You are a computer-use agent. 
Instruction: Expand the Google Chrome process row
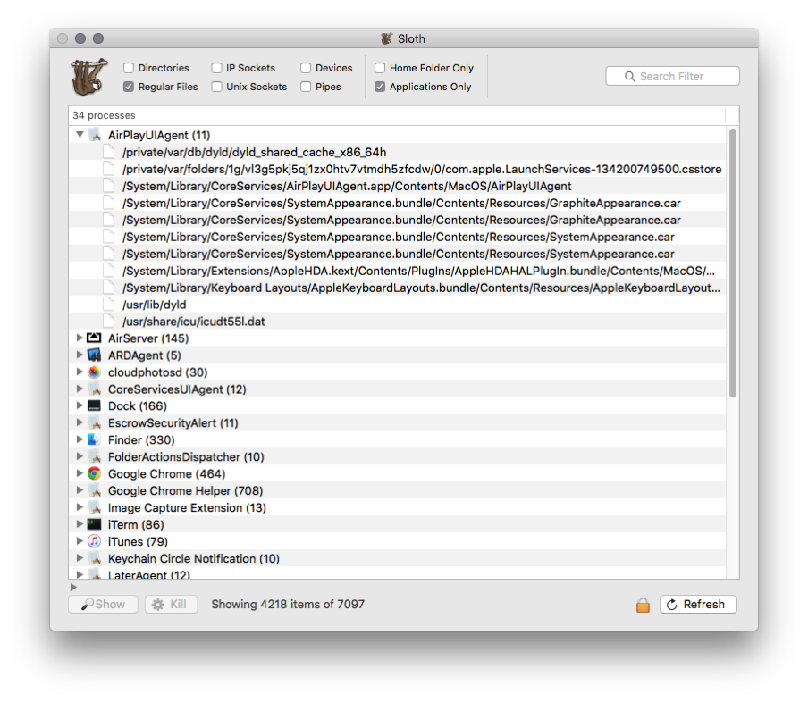(80, 472)
